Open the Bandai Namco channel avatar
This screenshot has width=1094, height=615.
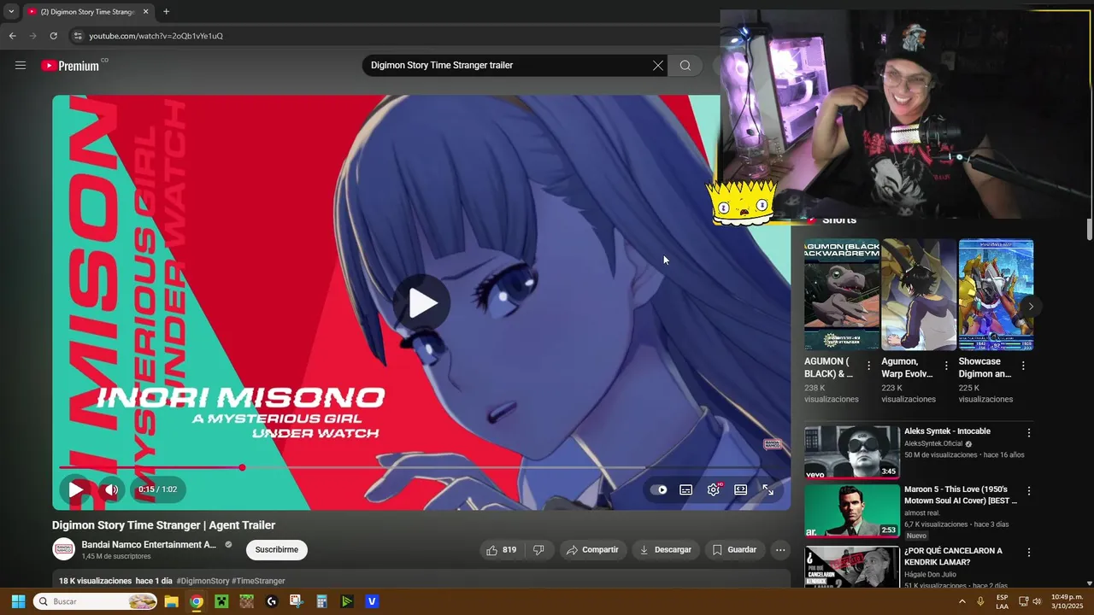click(64, 549)
